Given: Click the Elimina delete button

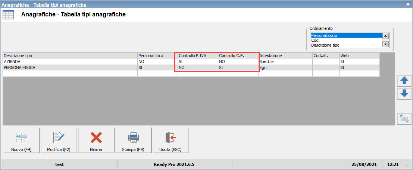Looking at the screenshot, I should coord(96,140).
